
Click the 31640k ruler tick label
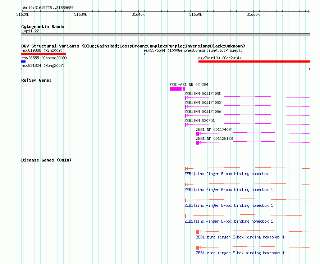(x=138, y=14)
